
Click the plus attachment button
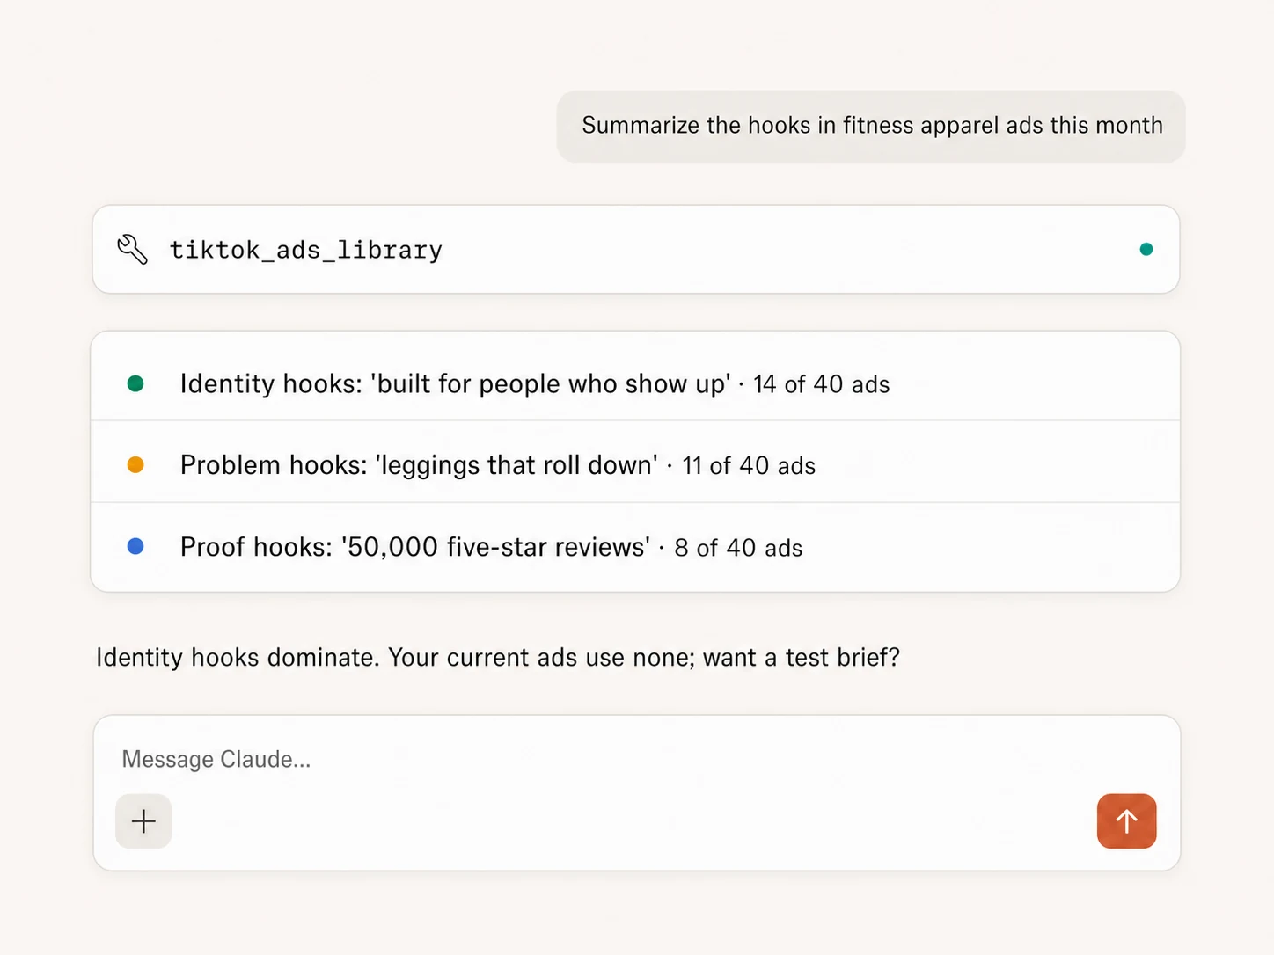[143, 821]
